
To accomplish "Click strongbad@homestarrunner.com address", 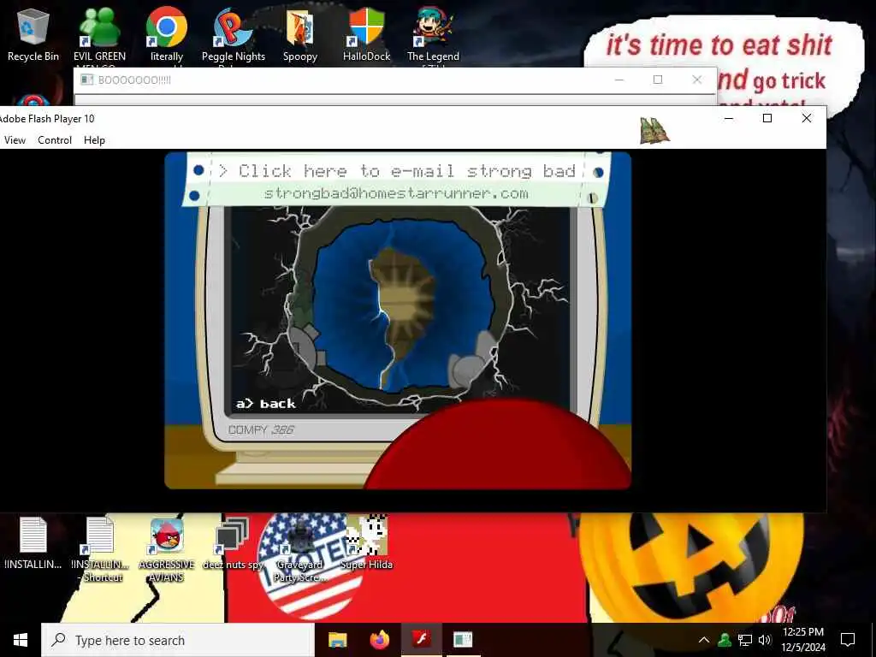I will point(396,193).
